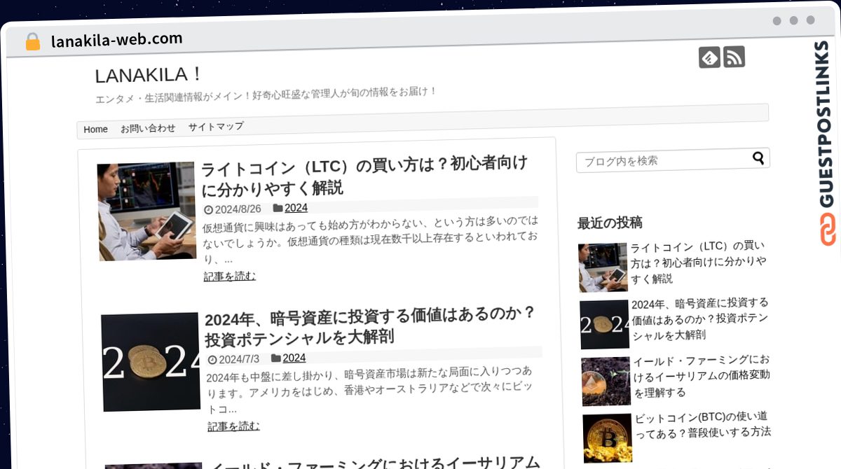The height and width of the screenshot is (469, 841).
Task: Open the 2024 category link of 2024/7/3 post
Action: point(294,358)
